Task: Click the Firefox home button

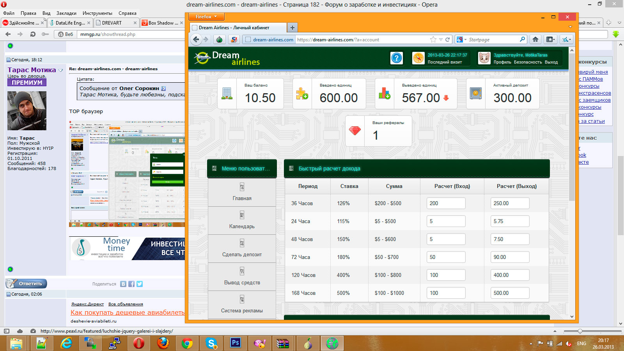Action: [x=535, y=39]
